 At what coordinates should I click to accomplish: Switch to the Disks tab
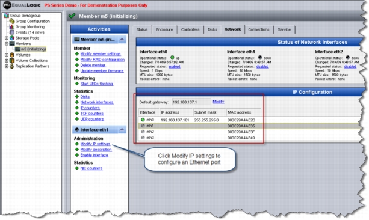click(212, 29)
